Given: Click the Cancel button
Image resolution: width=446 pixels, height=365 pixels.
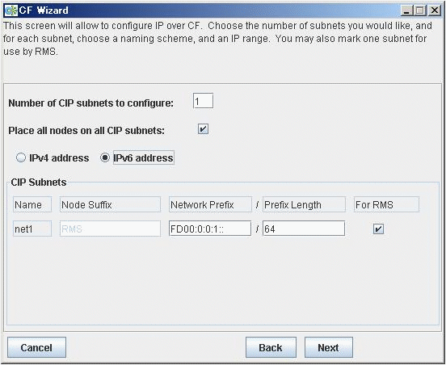Looking at the screenshot, I should pyautogui.click(x=36, y=347).
